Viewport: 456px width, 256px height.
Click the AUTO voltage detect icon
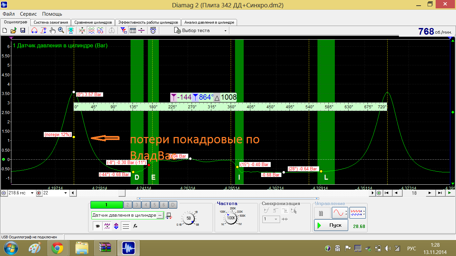coord(153,31)
